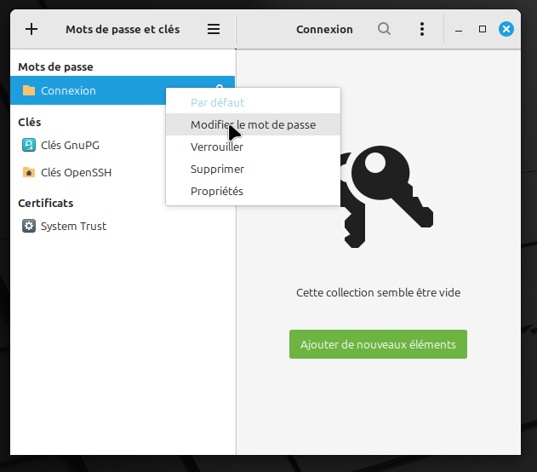Click the Mots de passe et clés title
Image resolution: width=537 pixels, height=472 pixels.
click(123, 29)
